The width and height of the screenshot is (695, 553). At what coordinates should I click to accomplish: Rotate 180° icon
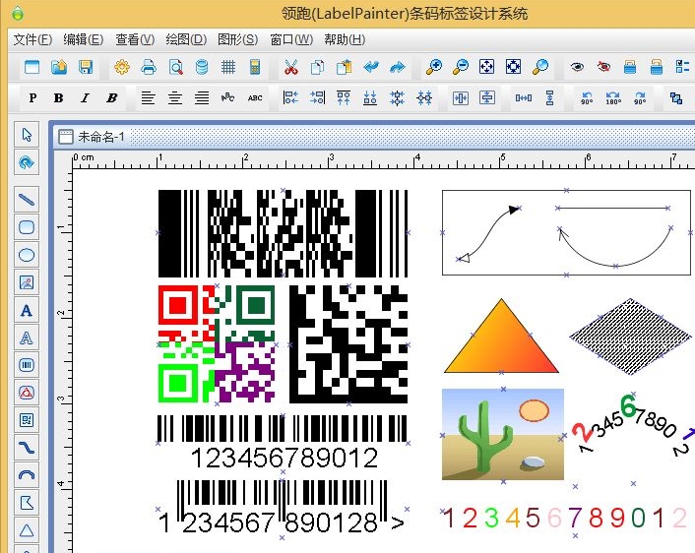613,98
